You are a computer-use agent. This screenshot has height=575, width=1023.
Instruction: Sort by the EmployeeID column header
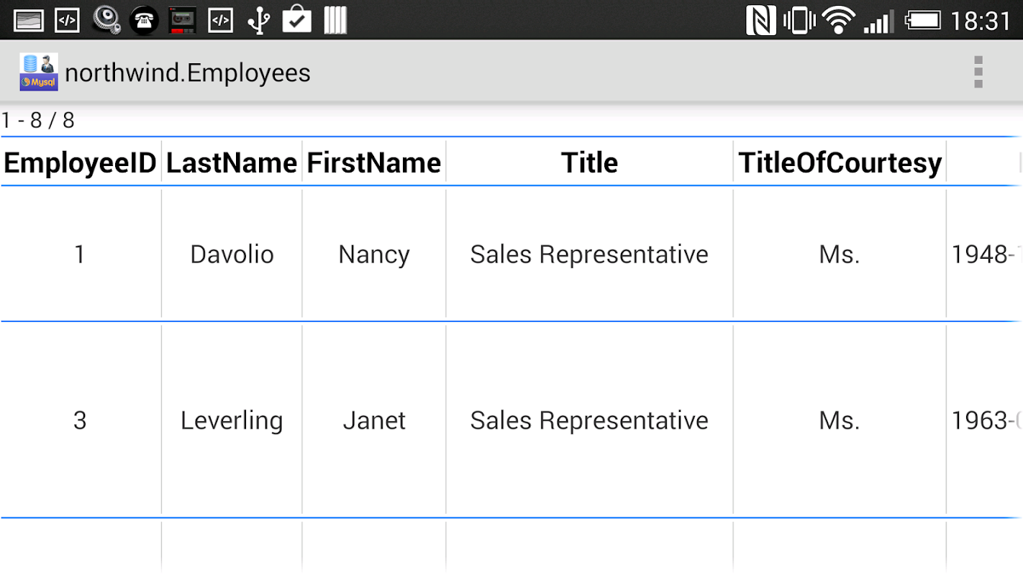[80, 163]
